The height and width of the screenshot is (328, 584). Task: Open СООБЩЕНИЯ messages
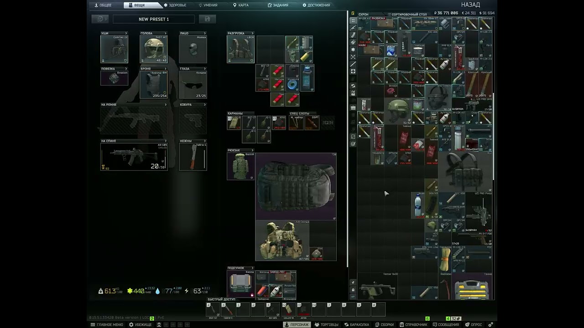pos(446,325)
